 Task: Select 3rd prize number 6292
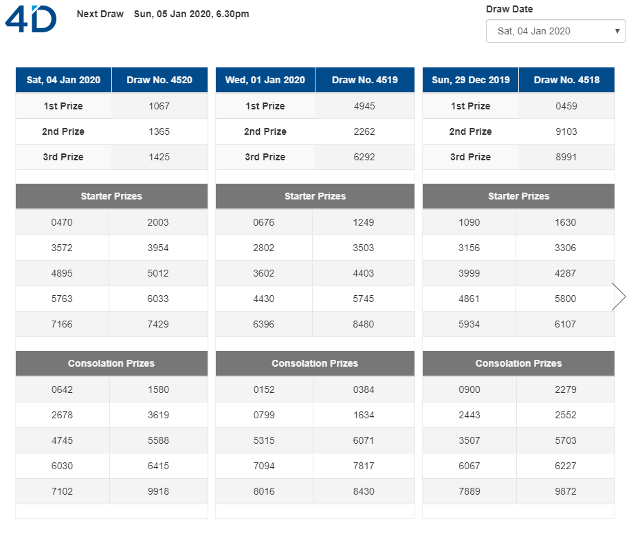point(364,157)
